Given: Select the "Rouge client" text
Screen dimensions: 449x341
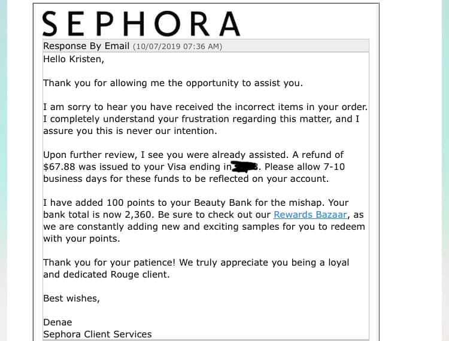Looking at the screenshot, I should (x=140, y=275).
